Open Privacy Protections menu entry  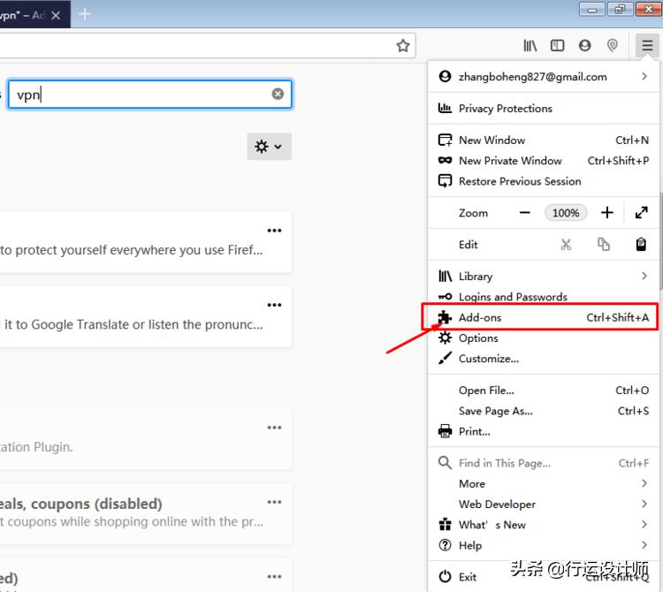(x=544, y=109)
